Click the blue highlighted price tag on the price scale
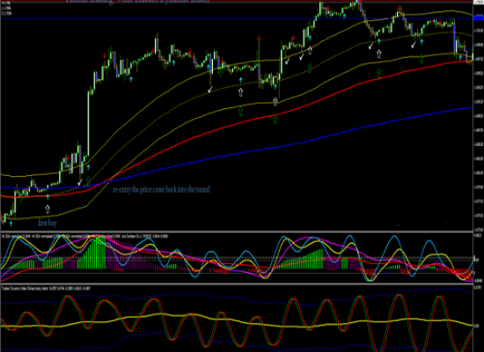484x352 pixels. pos(478,18)
